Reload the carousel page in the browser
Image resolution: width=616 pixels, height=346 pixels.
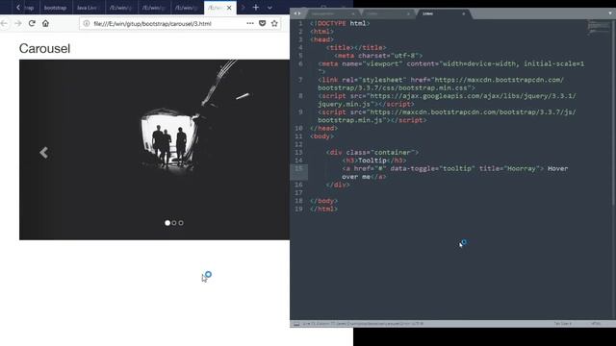tap(32, 23)
